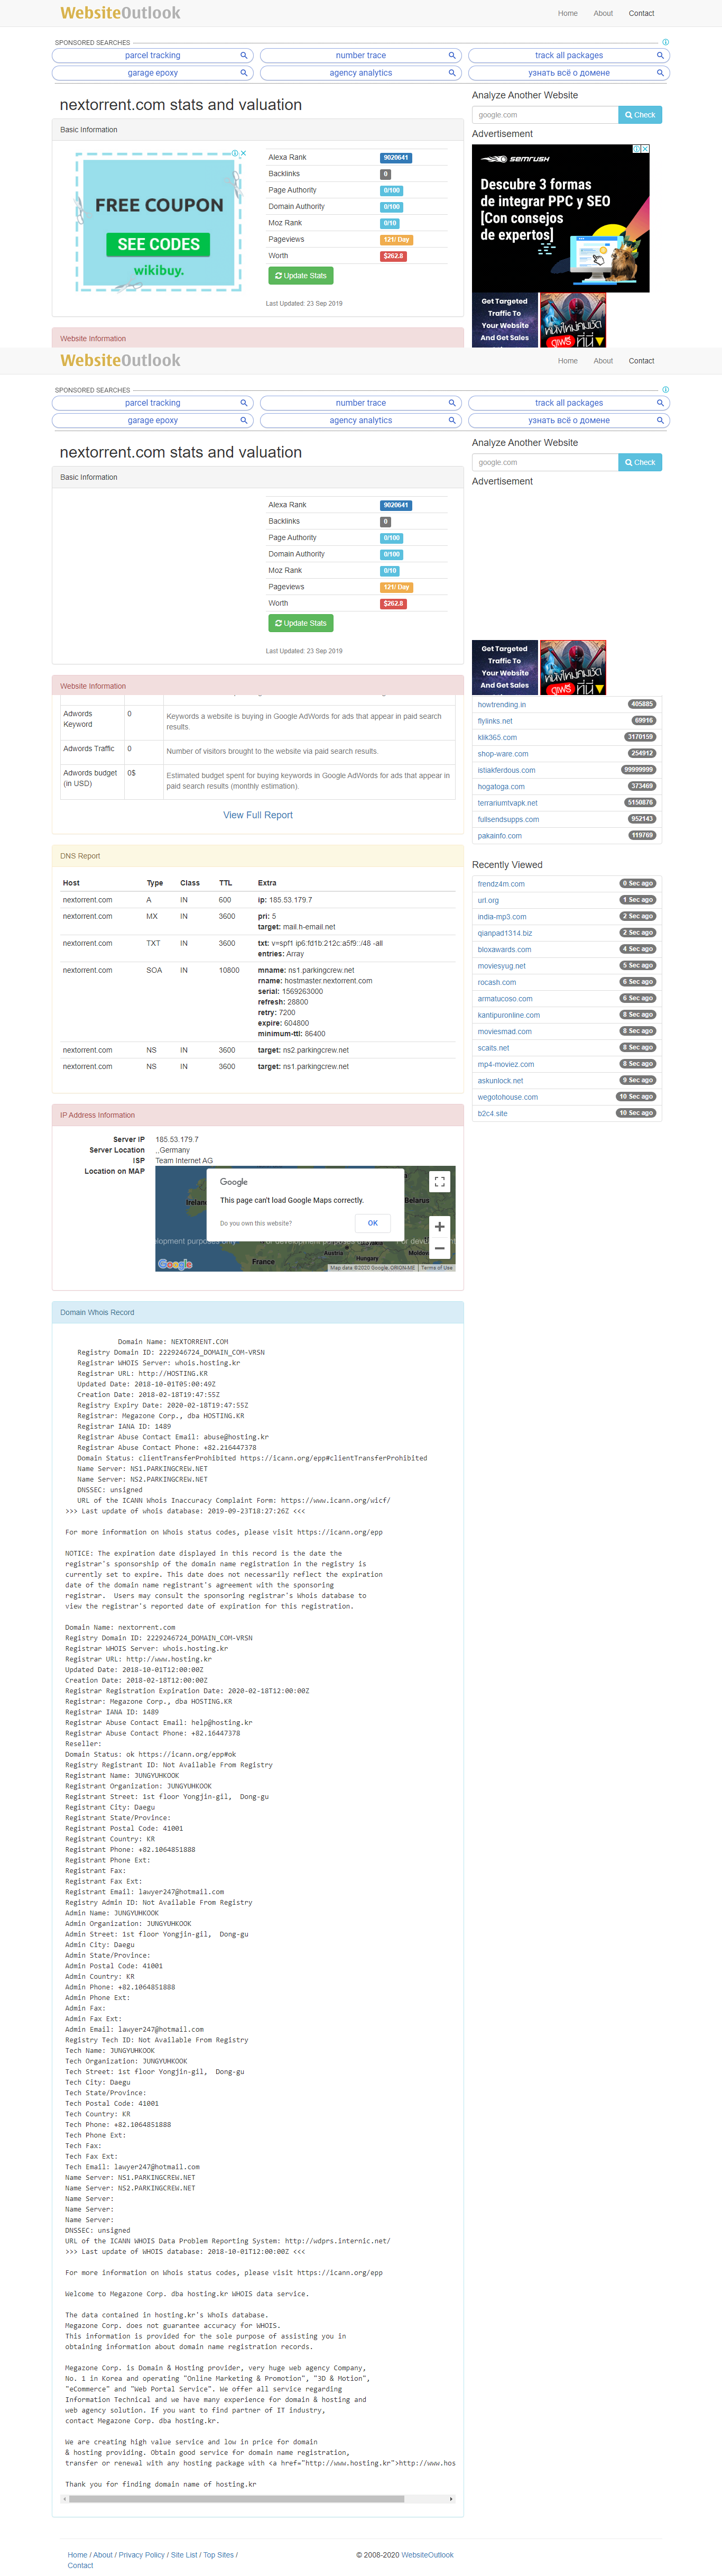Open moviesyug.net under Recently Viewed
The image size is (722, 2576).
(x=501, y=966)
